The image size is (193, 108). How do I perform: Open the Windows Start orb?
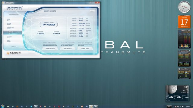click(3, 106)
